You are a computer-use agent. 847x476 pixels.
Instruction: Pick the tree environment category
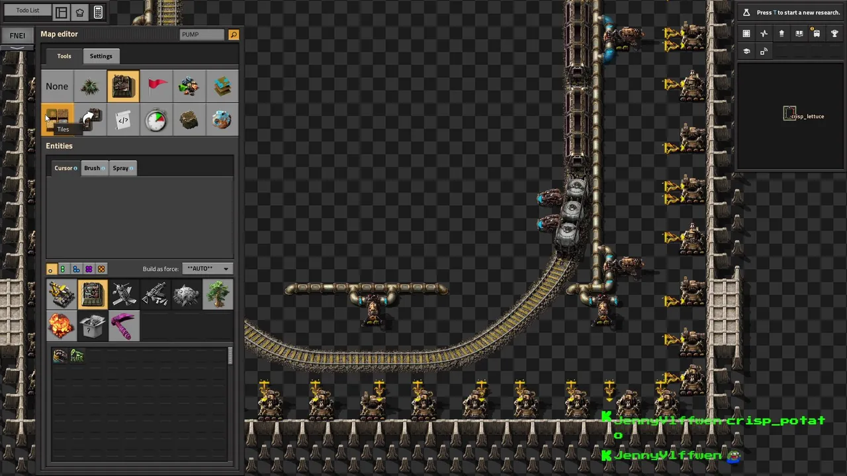[x=218, y=294]
